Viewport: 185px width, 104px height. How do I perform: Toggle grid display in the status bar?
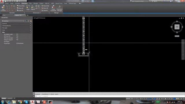(x=132, y=99)
